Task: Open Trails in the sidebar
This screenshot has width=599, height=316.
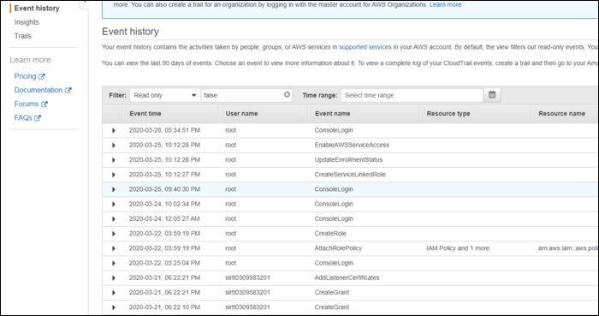Action: point(23,36)
